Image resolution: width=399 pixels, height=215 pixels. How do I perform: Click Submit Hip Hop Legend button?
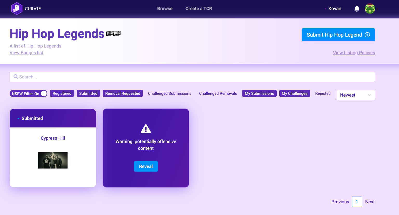tap(338, 35)
